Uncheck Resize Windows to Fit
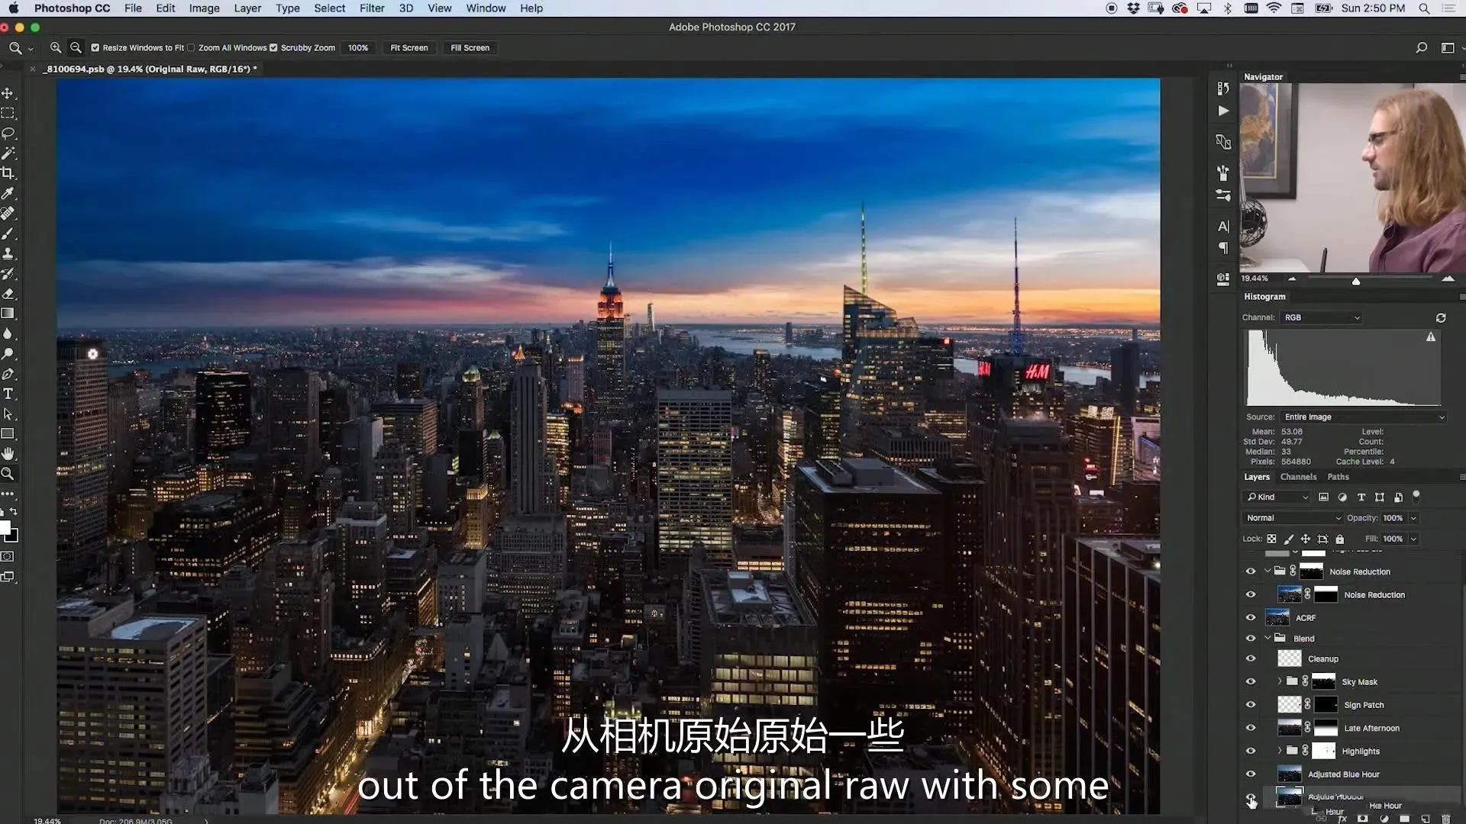 click(95, 47)
